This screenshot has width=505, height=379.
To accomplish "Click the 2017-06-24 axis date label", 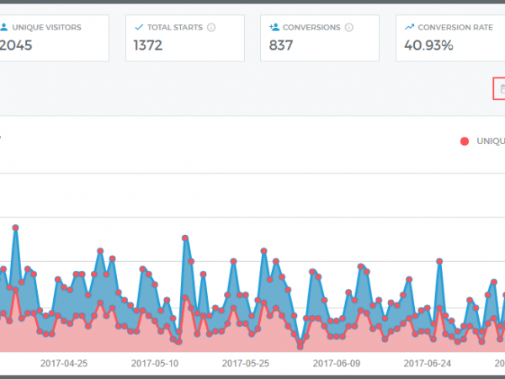I will (x=428, y=364).
